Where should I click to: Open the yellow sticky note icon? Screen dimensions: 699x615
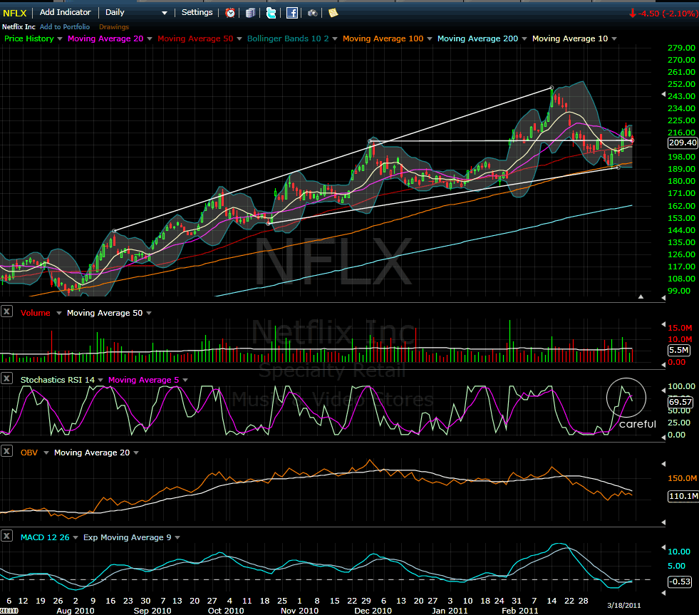[x=333, y=13]
